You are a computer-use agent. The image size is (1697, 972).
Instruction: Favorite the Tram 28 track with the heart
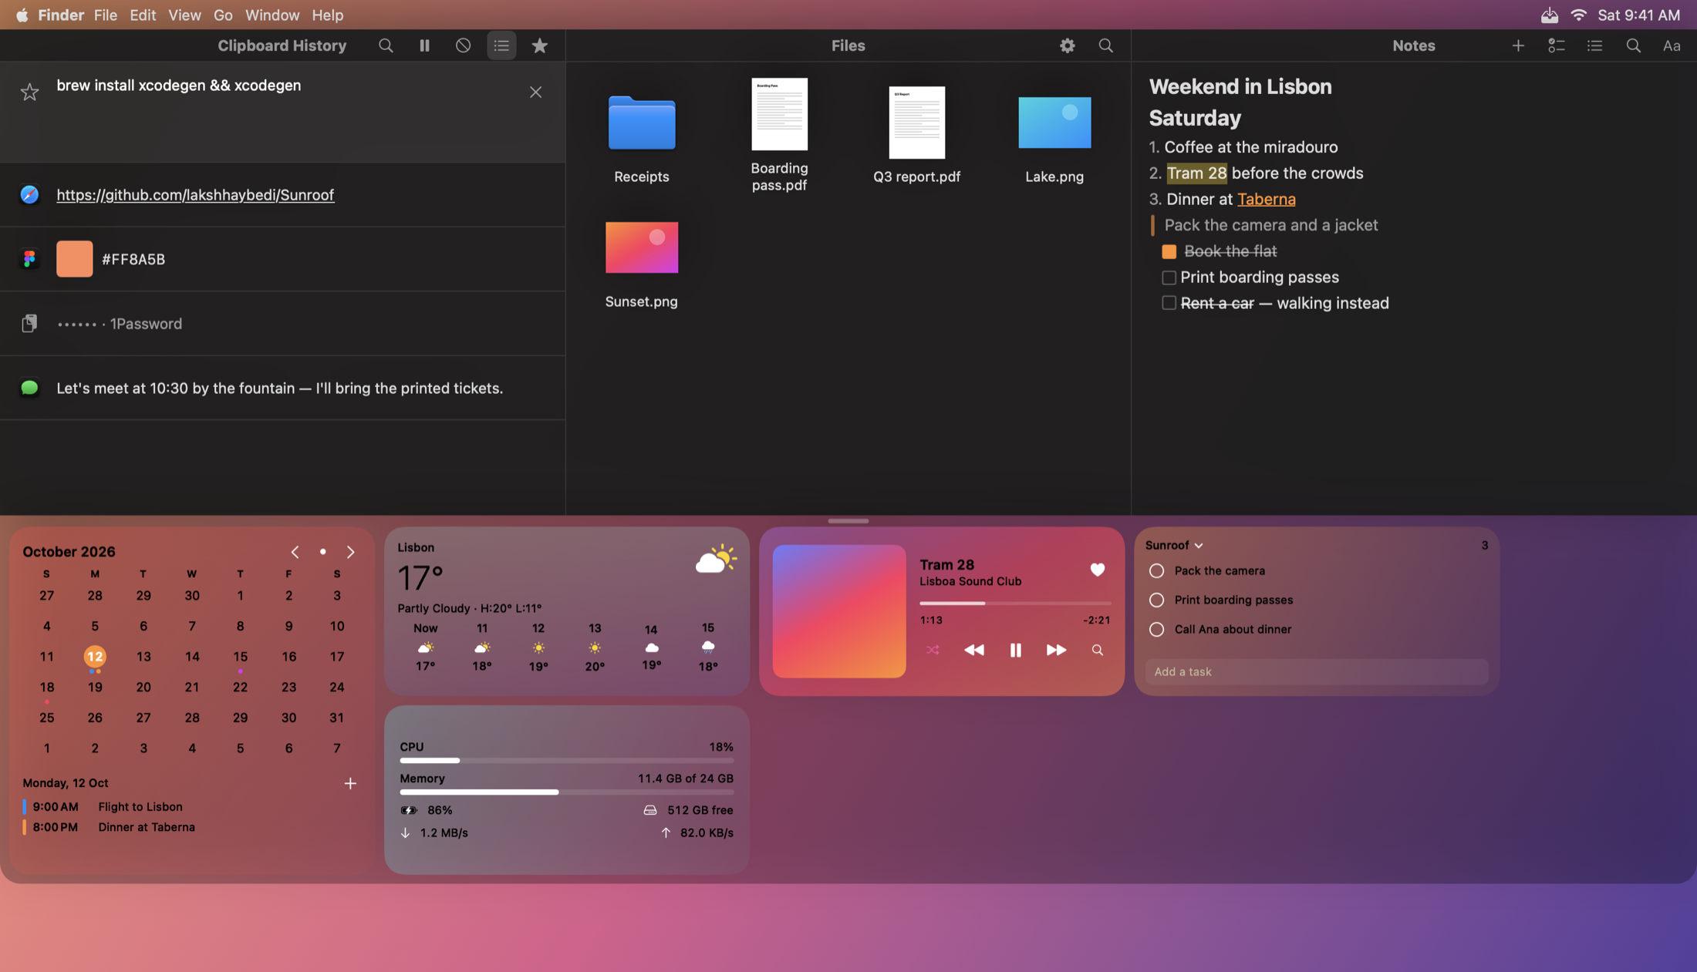click(x=1097, y=570)
